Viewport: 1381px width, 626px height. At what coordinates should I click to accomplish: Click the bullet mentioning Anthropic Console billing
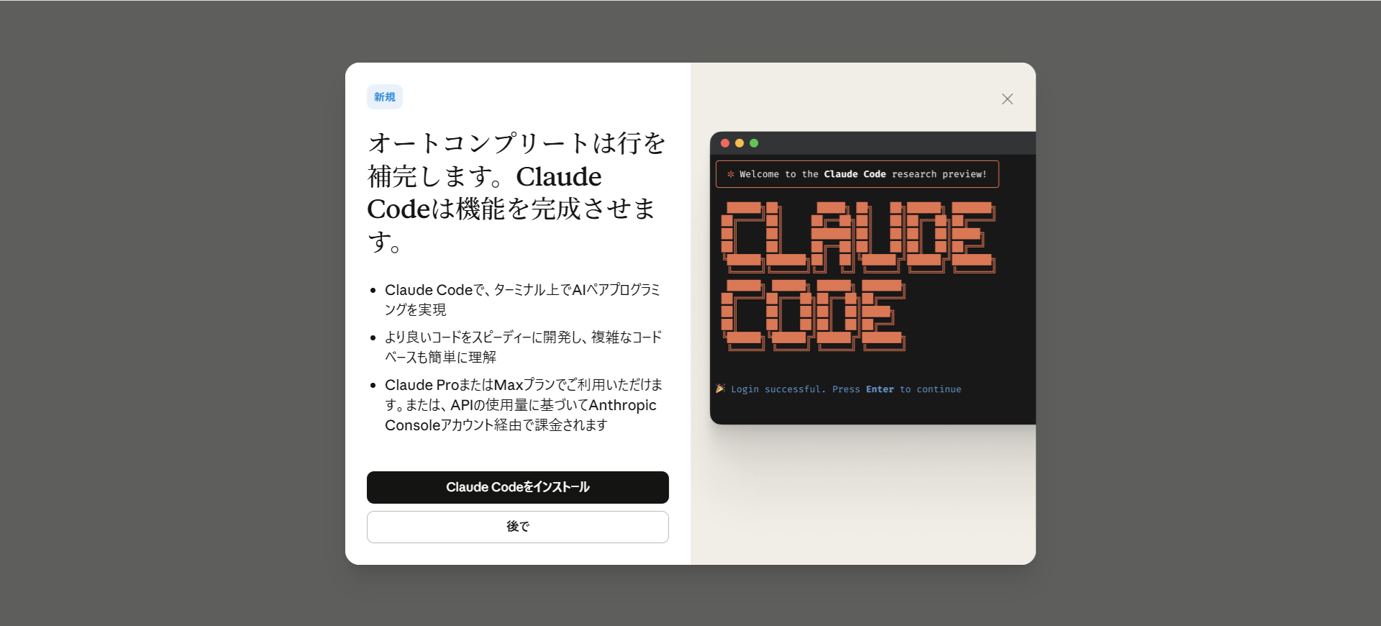pos(521,404)
